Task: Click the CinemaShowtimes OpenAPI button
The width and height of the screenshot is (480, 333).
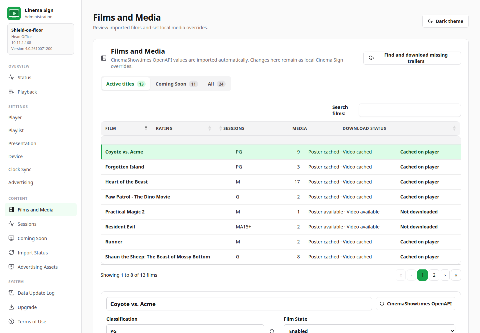Action: (x=416, y=304)
